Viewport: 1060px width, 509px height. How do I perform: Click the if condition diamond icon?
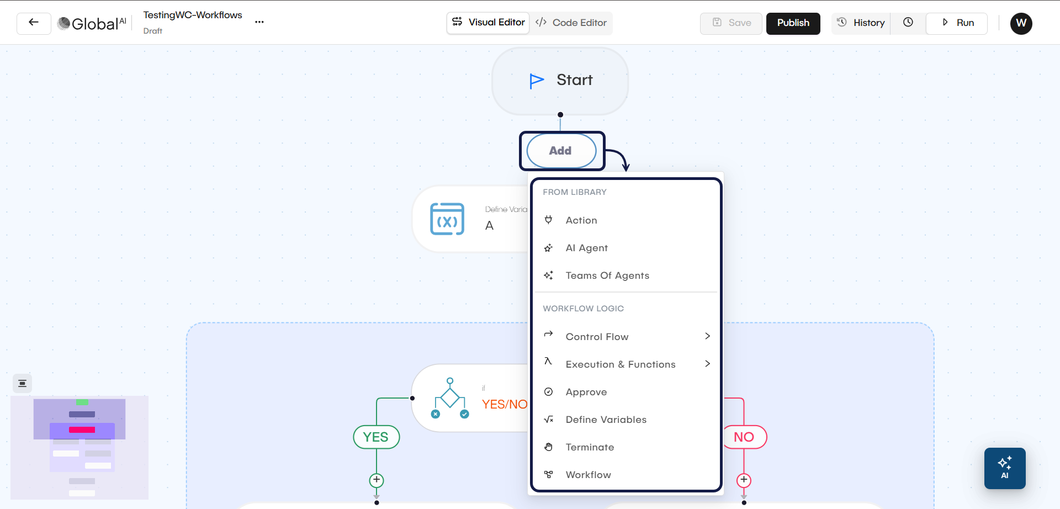point(450,398)
